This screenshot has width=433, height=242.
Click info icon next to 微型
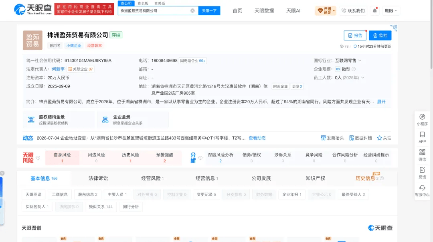[x=354, y=69]
